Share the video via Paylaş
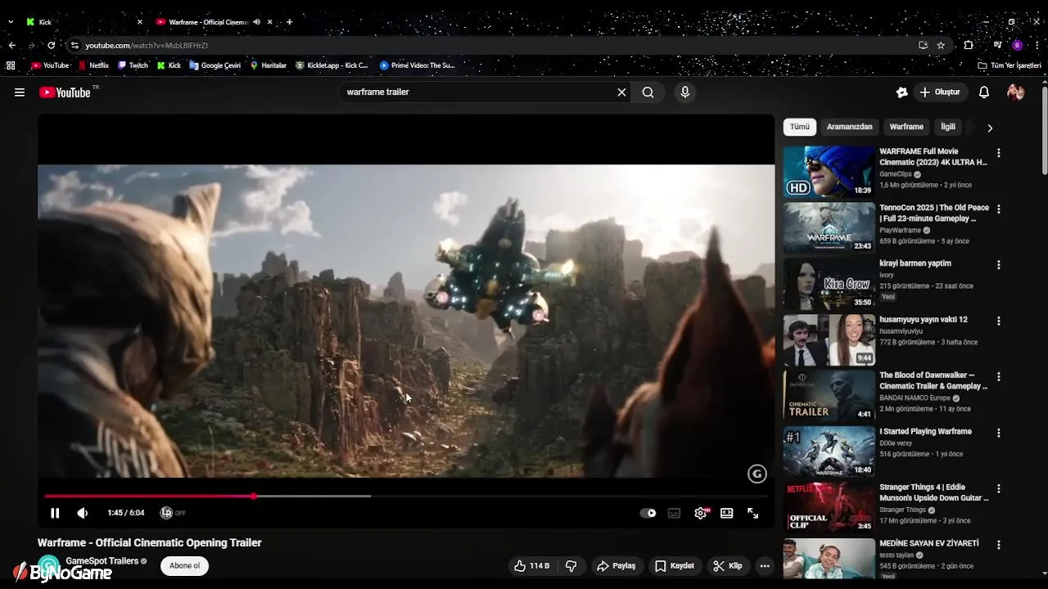This screenshot has width=1048, height=589. [x=616, y=566]
